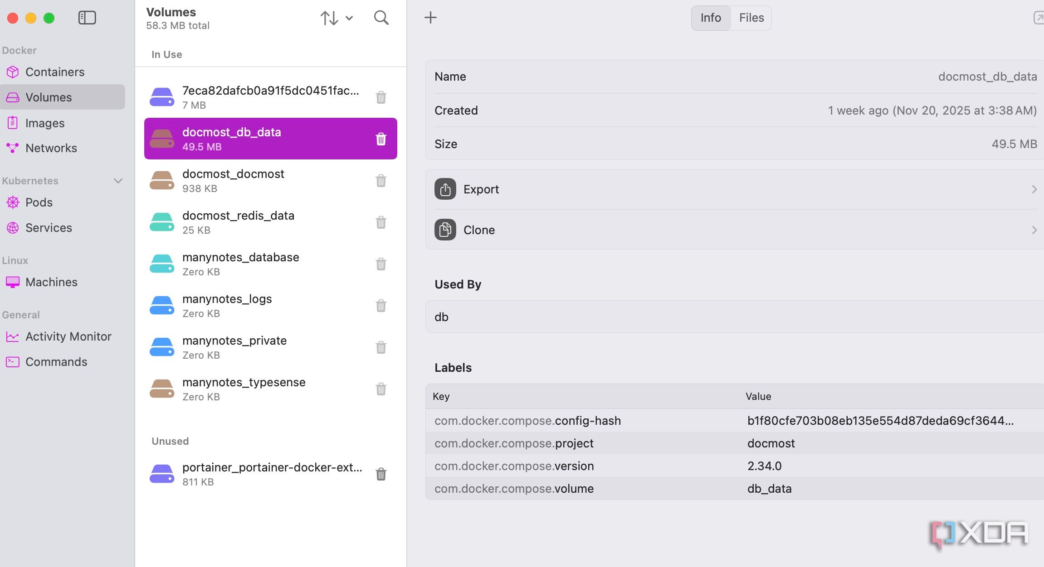Image resolution: width=1044 pixels, height=567 pixels.
Task: Open Activity Monitor in sidebar
Action: pyautogui.click(x=63, y=336)
